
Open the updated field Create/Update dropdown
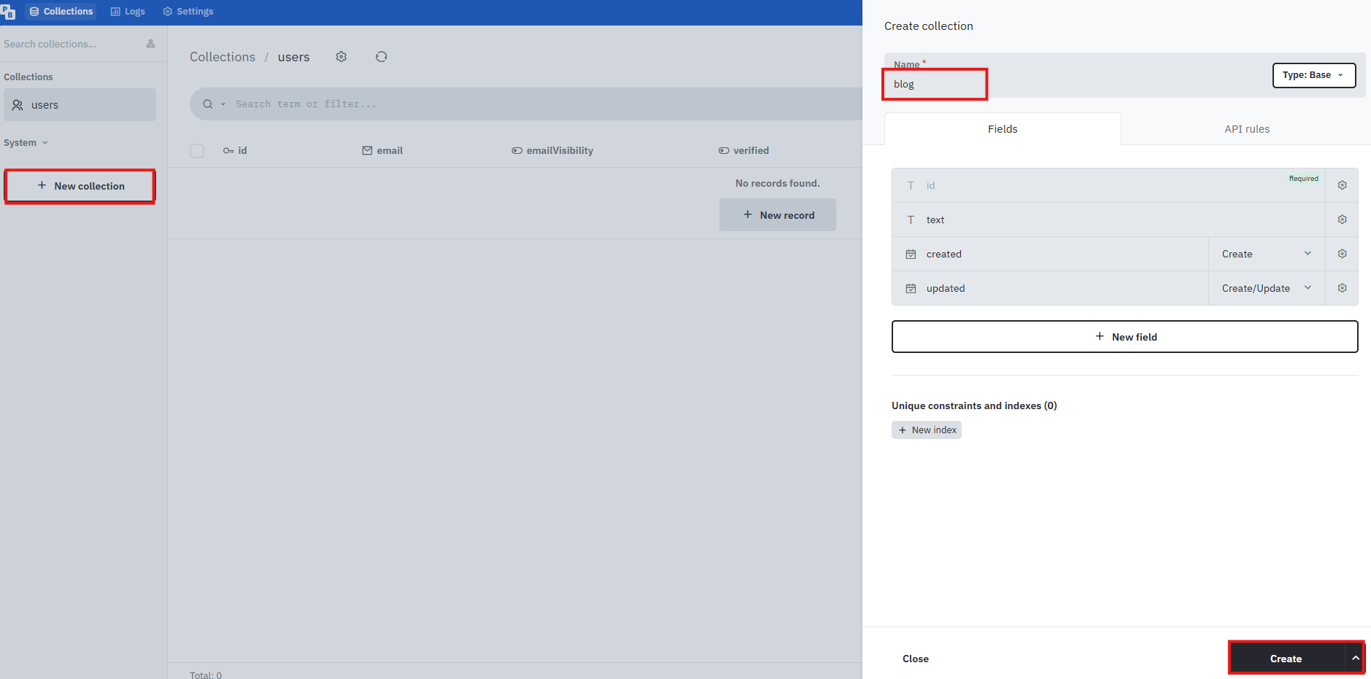click(x=1267, y=288)
